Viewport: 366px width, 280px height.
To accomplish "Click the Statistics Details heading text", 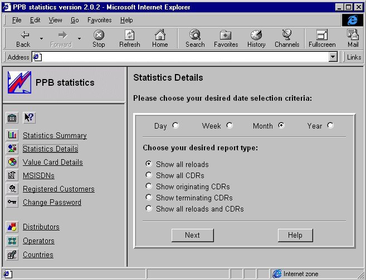I will 168,78.
